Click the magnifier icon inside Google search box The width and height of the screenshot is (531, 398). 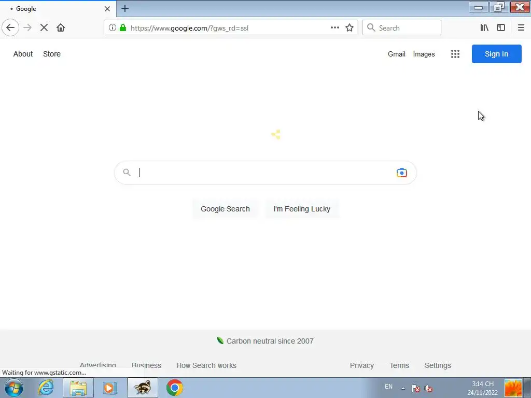pyautogui.click(x=127, y=172)
